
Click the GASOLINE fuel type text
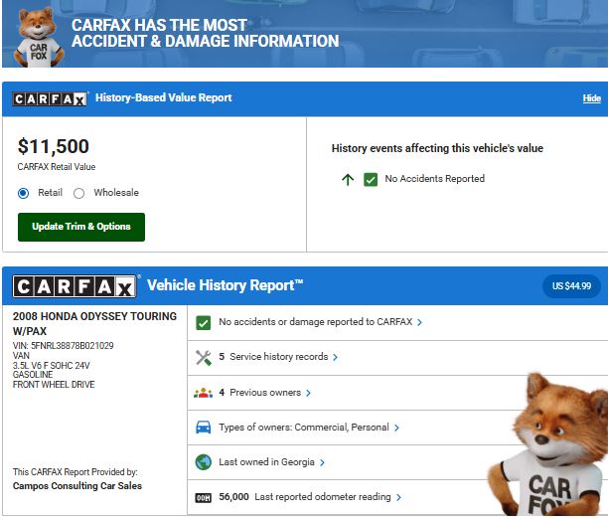click(x=33, y=375)
